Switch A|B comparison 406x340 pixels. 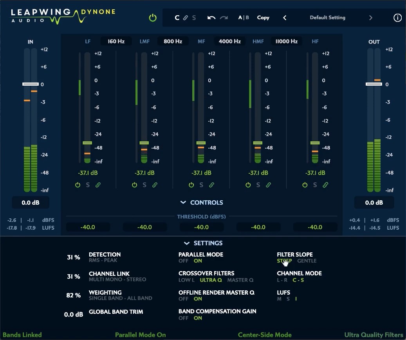[244, 18]
